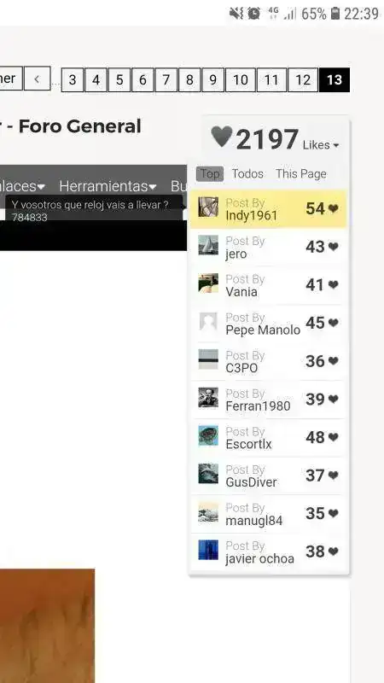Open Pepe Manolo's blank avatar

click(x=208, y=322)
